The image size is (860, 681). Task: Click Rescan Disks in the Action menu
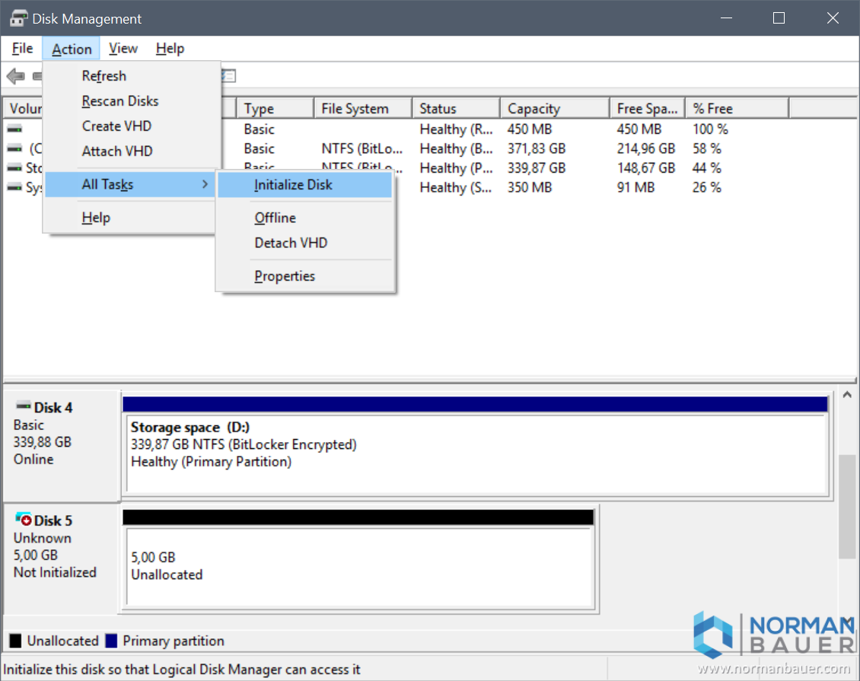[x=120, y=101]
